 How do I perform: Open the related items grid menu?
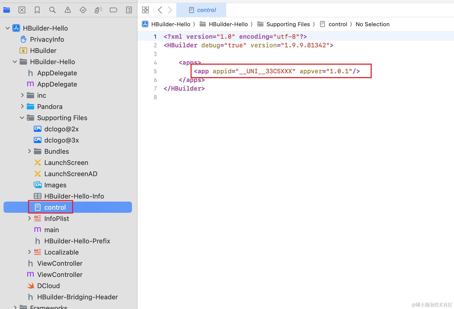coord(145,10)
